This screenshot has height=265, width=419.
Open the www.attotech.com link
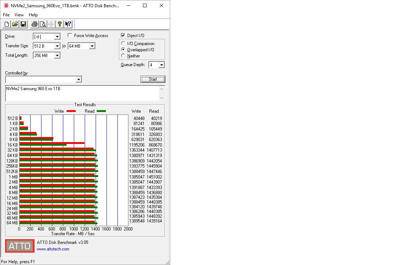[x=53, y=249]
